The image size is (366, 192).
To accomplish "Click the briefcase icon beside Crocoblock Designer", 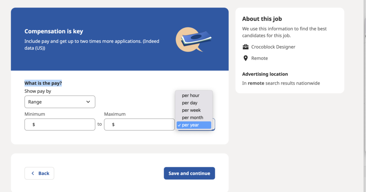I will click(x=246, y=47).
